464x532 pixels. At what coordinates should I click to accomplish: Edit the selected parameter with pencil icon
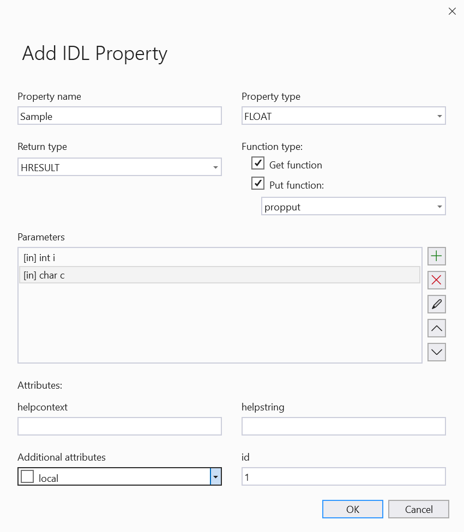437,304
